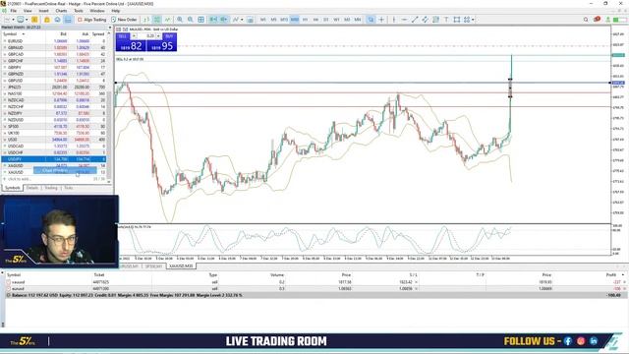Switch to the Details tab
The height and width of the screenshot is (354, 629).
tap(32, 188)
